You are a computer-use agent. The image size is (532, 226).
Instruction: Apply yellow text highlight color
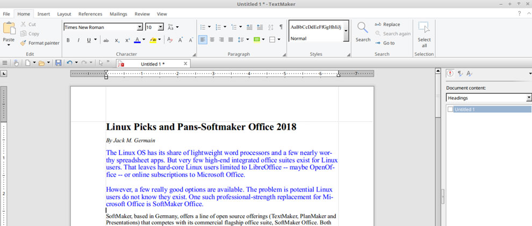153,40
